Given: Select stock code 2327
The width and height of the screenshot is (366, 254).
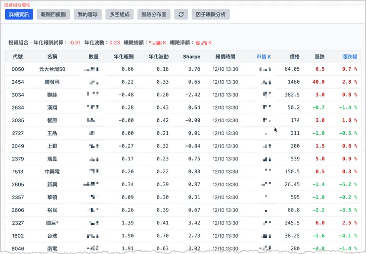Looking at the screenshot, I should tap(18, 223).
